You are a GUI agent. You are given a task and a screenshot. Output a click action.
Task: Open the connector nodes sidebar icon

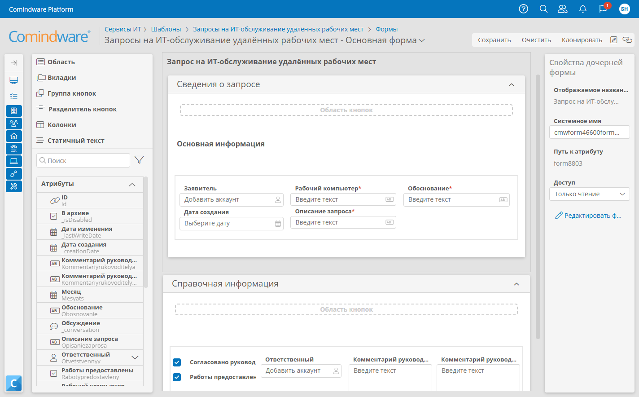(x=14, y=174)
